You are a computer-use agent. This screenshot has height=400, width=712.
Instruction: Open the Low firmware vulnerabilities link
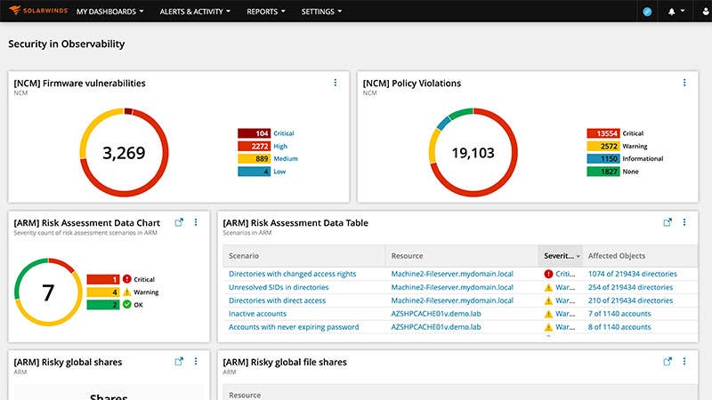coord(279,172)
